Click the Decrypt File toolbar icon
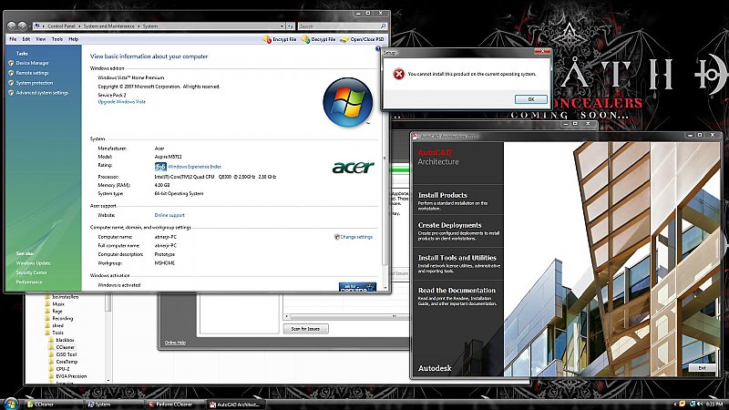Viewport: 729px width, 410px height. pyautogui.click(x=305, y=39)
